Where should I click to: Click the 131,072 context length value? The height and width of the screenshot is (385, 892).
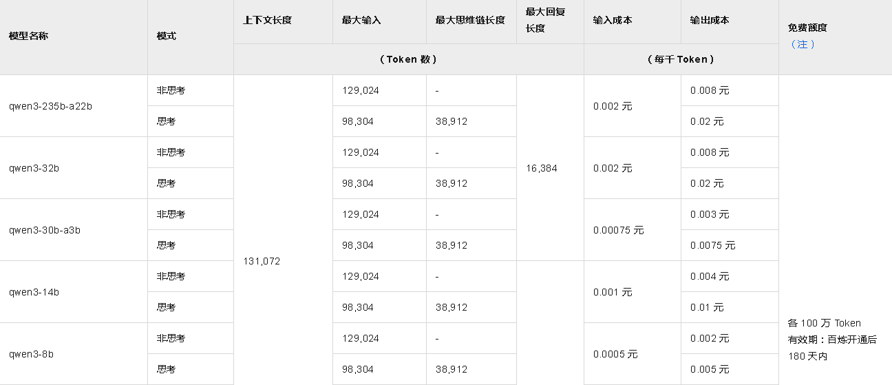click(262, 262)
